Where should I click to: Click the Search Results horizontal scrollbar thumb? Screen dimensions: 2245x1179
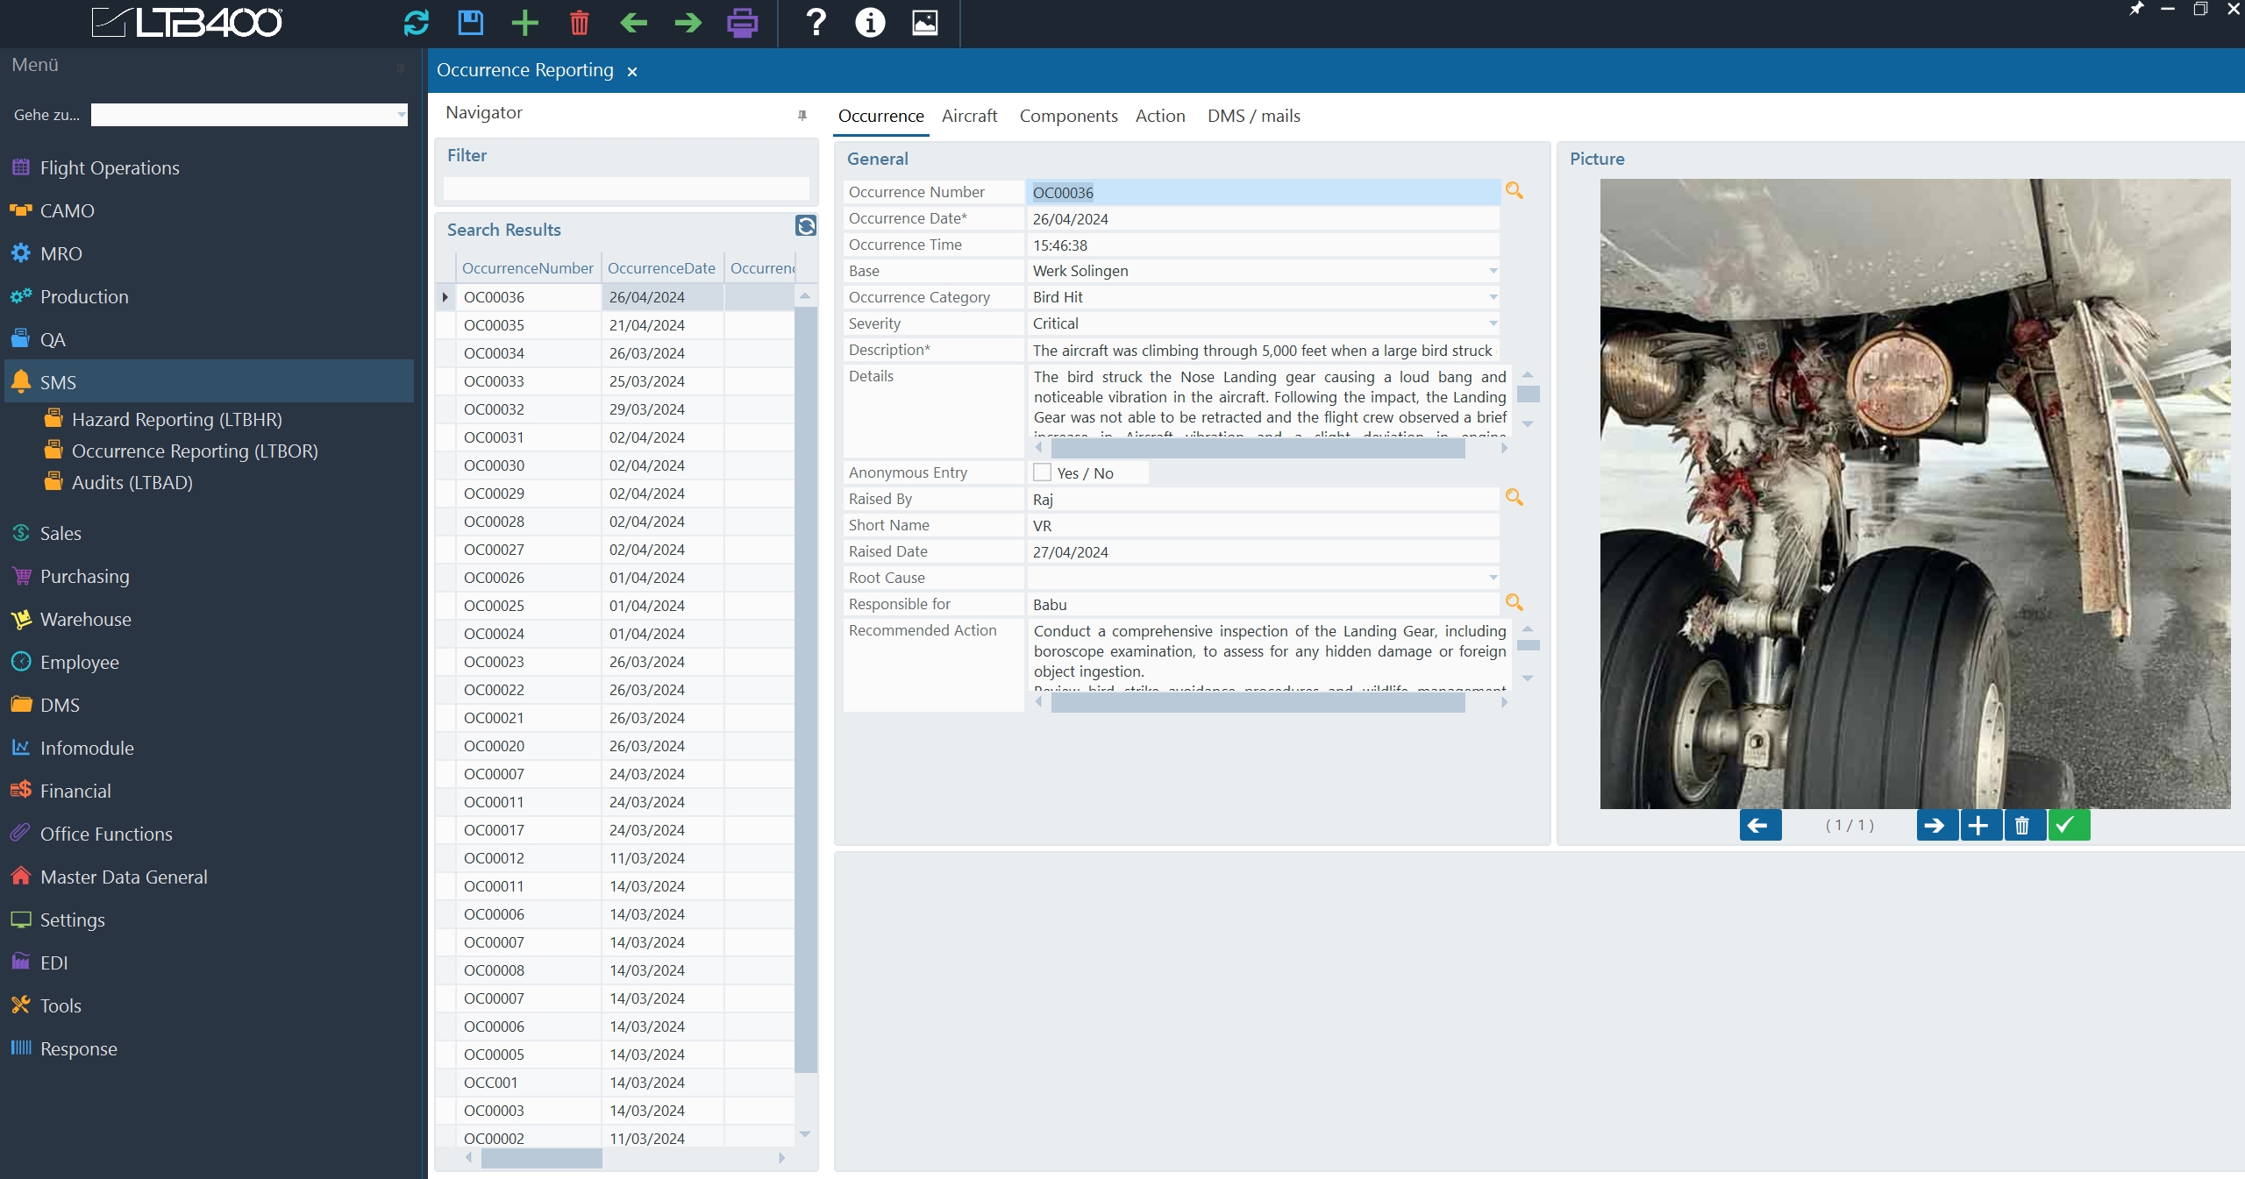[541, 1158]
